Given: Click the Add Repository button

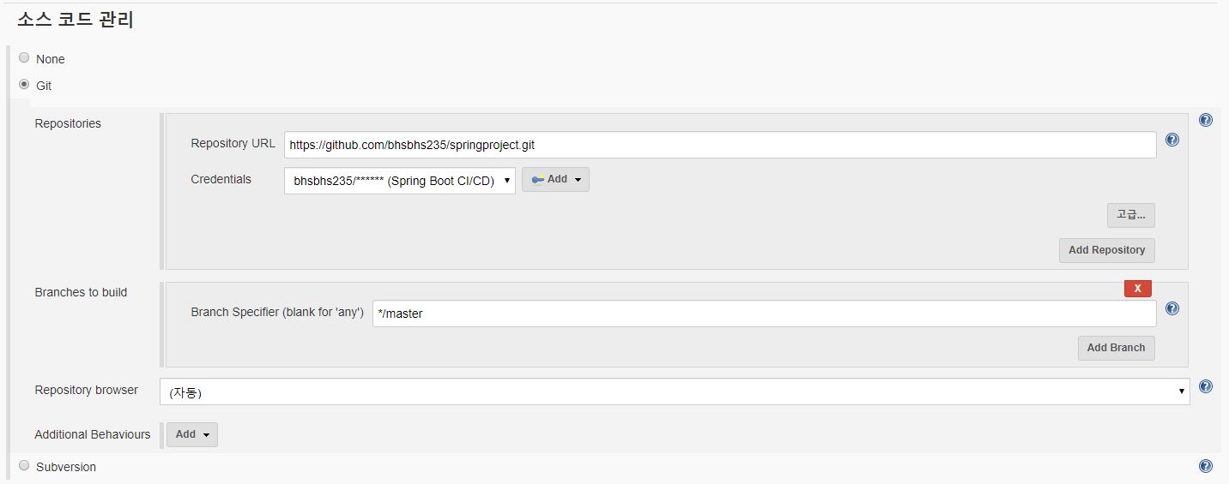Looking at the screenshot, I should tap(1106, 250).
